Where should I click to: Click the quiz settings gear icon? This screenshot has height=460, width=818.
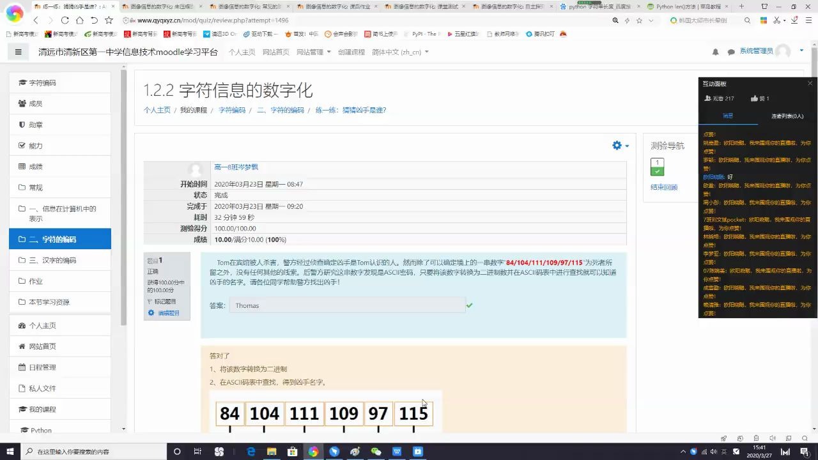click(616, 145)
